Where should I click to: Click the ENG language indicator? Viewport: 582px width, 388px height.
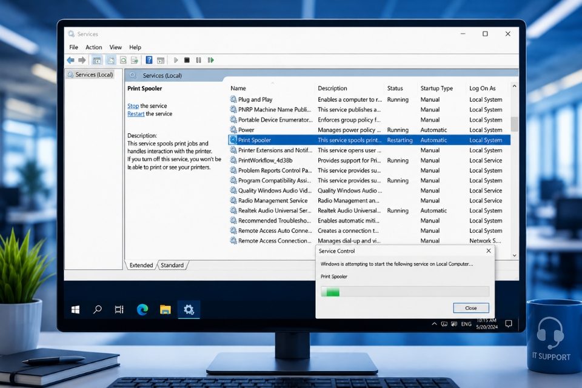(466, 324)
